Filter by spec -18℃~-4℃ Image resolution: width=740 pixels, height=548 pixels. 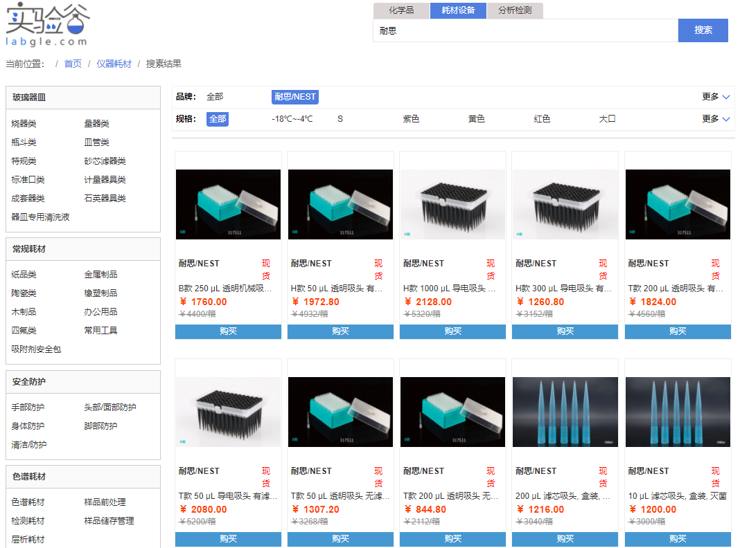coord(292,119)
